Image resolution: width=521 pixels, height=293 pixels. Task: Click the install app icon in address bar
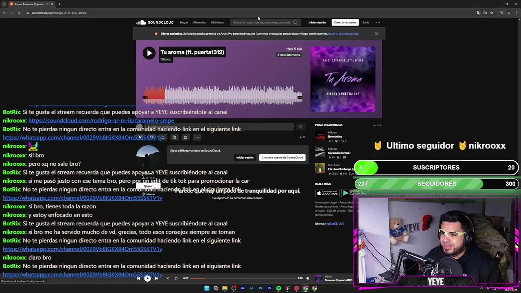click(485, 13)
